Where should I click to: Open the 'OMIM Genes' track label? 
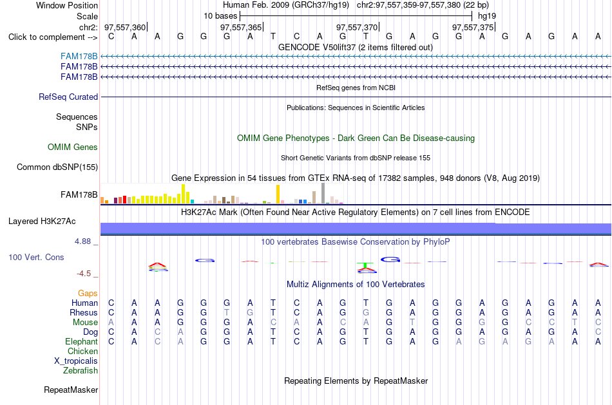pyautogui.click(x=73, y=147)
